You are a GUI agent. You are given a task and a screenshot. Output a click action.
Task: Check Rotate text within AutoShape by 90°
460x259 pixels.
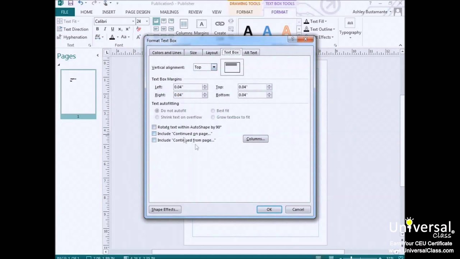coord(154,127)
